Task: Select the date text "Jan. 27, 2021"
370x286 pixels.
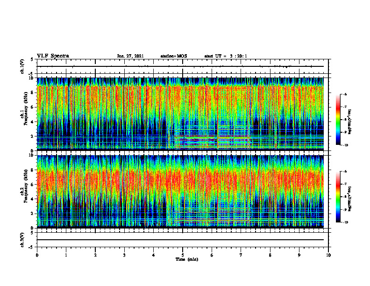Action: [130, 56]
